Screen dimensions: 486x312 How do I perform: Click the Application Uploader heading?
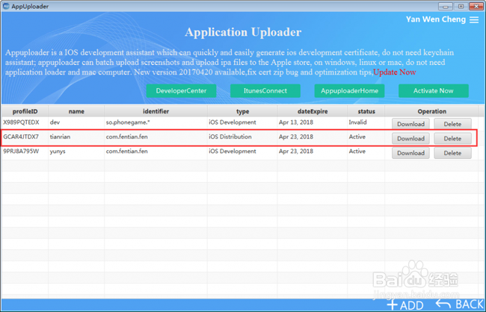tap(243, 32)
